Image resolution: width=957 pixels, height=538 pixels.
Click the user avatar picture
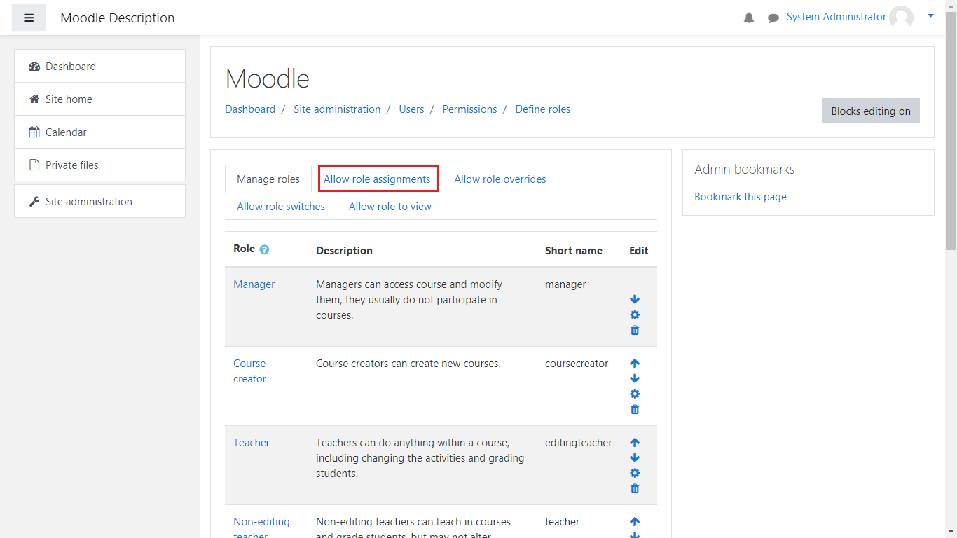901,18
